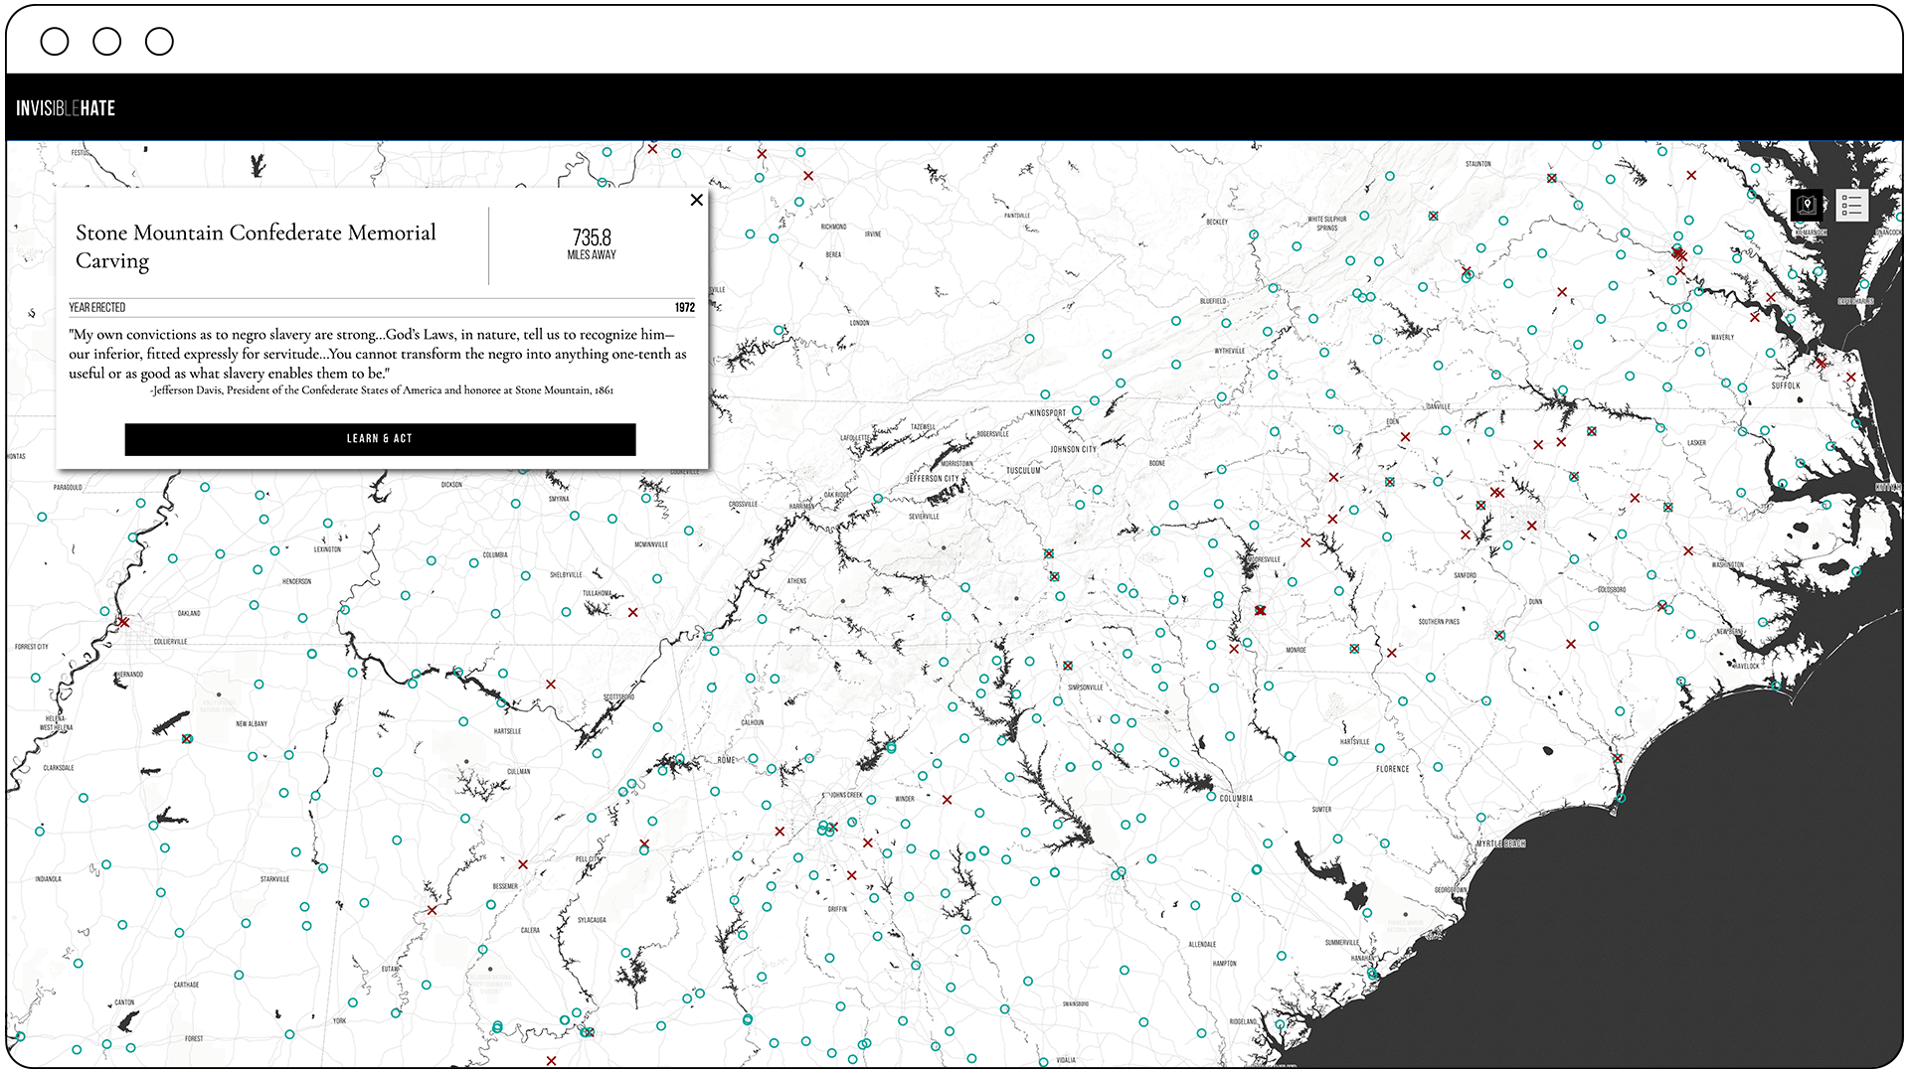Click the LEARN & ACT button
1909x1073 pixels.
click(x=380, y=439)
